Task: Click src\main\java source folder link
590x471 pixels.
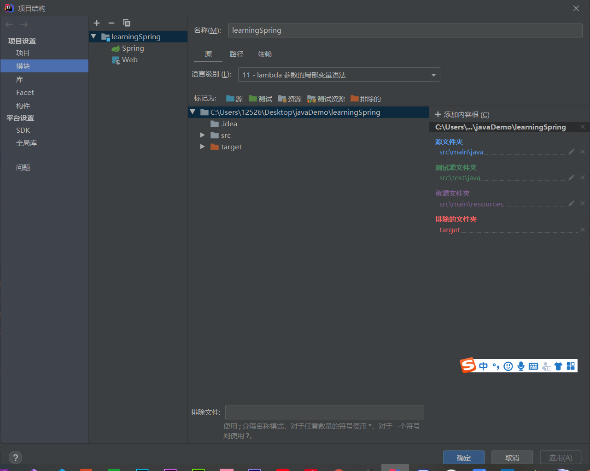Action: click(x=461, y=152)
